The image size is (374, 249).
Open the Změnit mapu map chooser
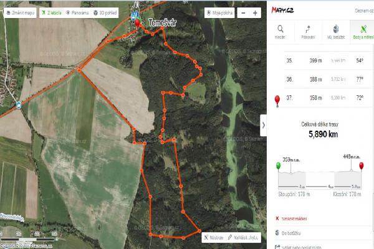pyautogui.click(x=21, y=13)
